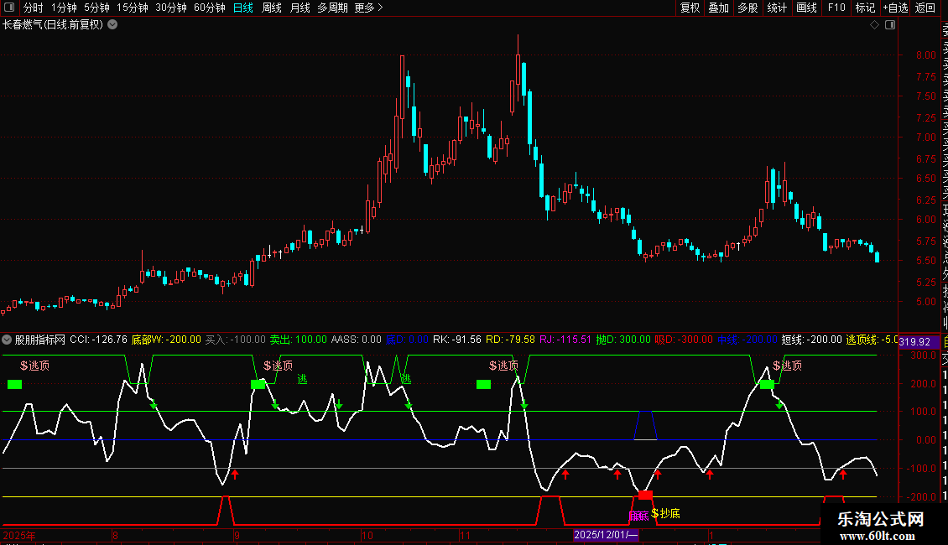Switch to 分时 intraday view
This screenshot has width=948, height=545.
click(34, 8)
